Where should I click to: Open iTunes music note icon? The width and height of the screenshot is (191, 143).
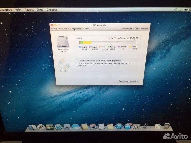pyautogui.click(x=119, y=126)
